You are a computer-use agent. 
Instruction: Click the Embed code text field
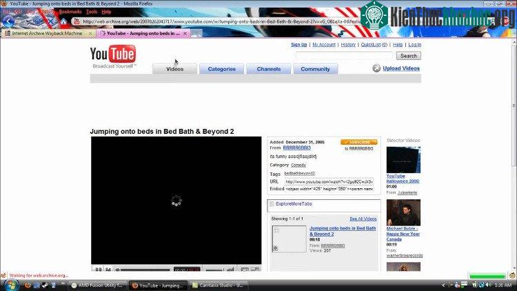[329, 189]
